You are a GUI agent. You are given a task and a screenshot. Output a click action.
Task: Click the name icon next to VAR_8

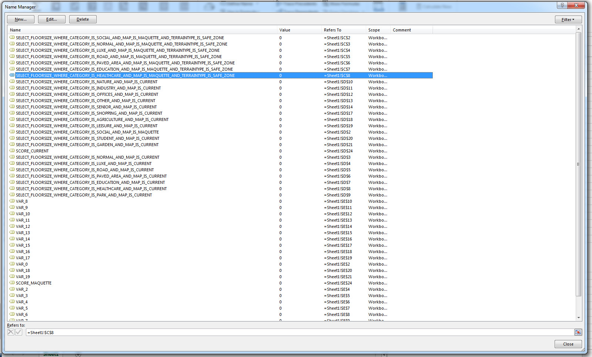click(12, 201)
